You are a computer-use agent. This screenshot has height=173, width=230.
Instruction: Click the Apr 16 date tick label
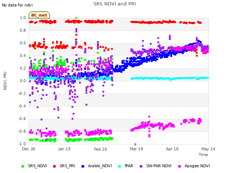[172, 149]
